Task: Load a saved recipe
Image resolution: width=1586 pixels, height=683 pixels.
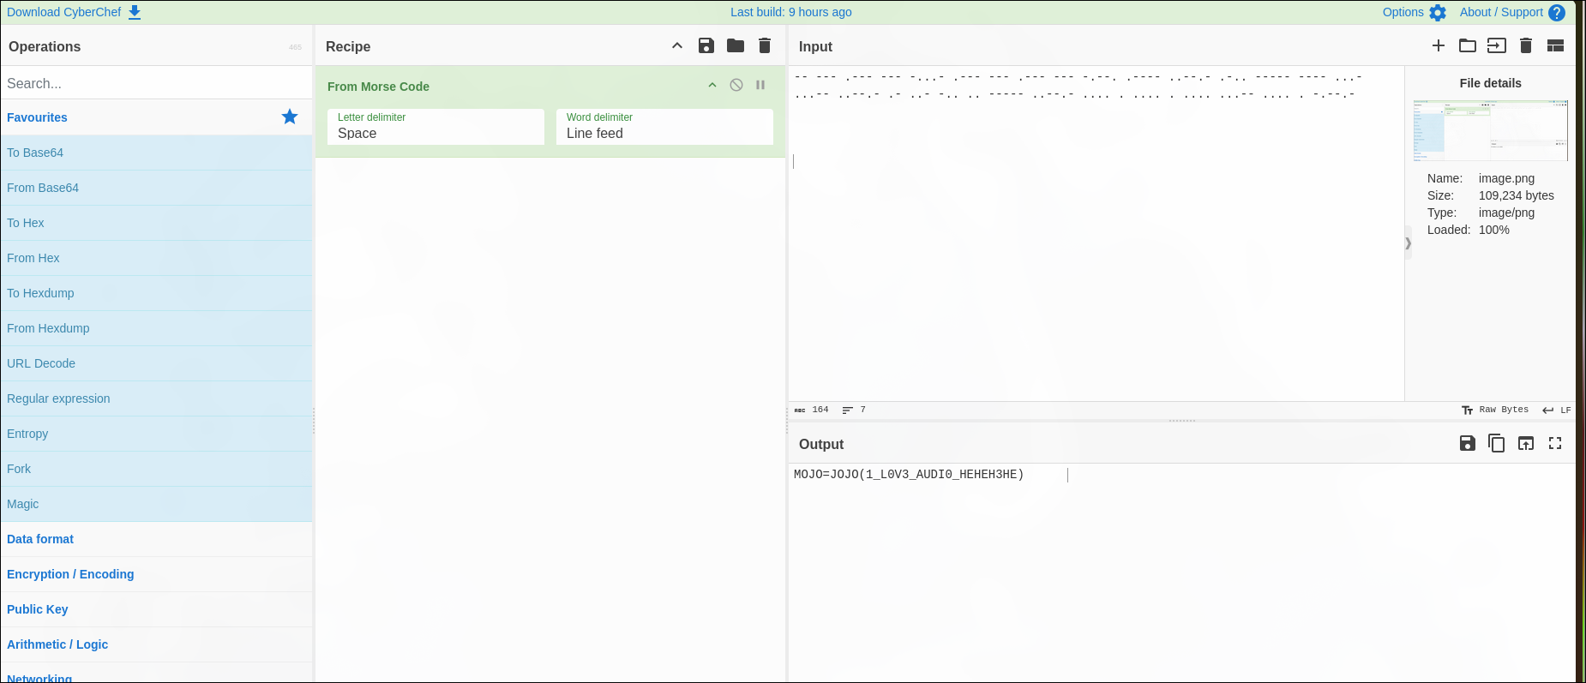Action: click(x=736, y=46)
